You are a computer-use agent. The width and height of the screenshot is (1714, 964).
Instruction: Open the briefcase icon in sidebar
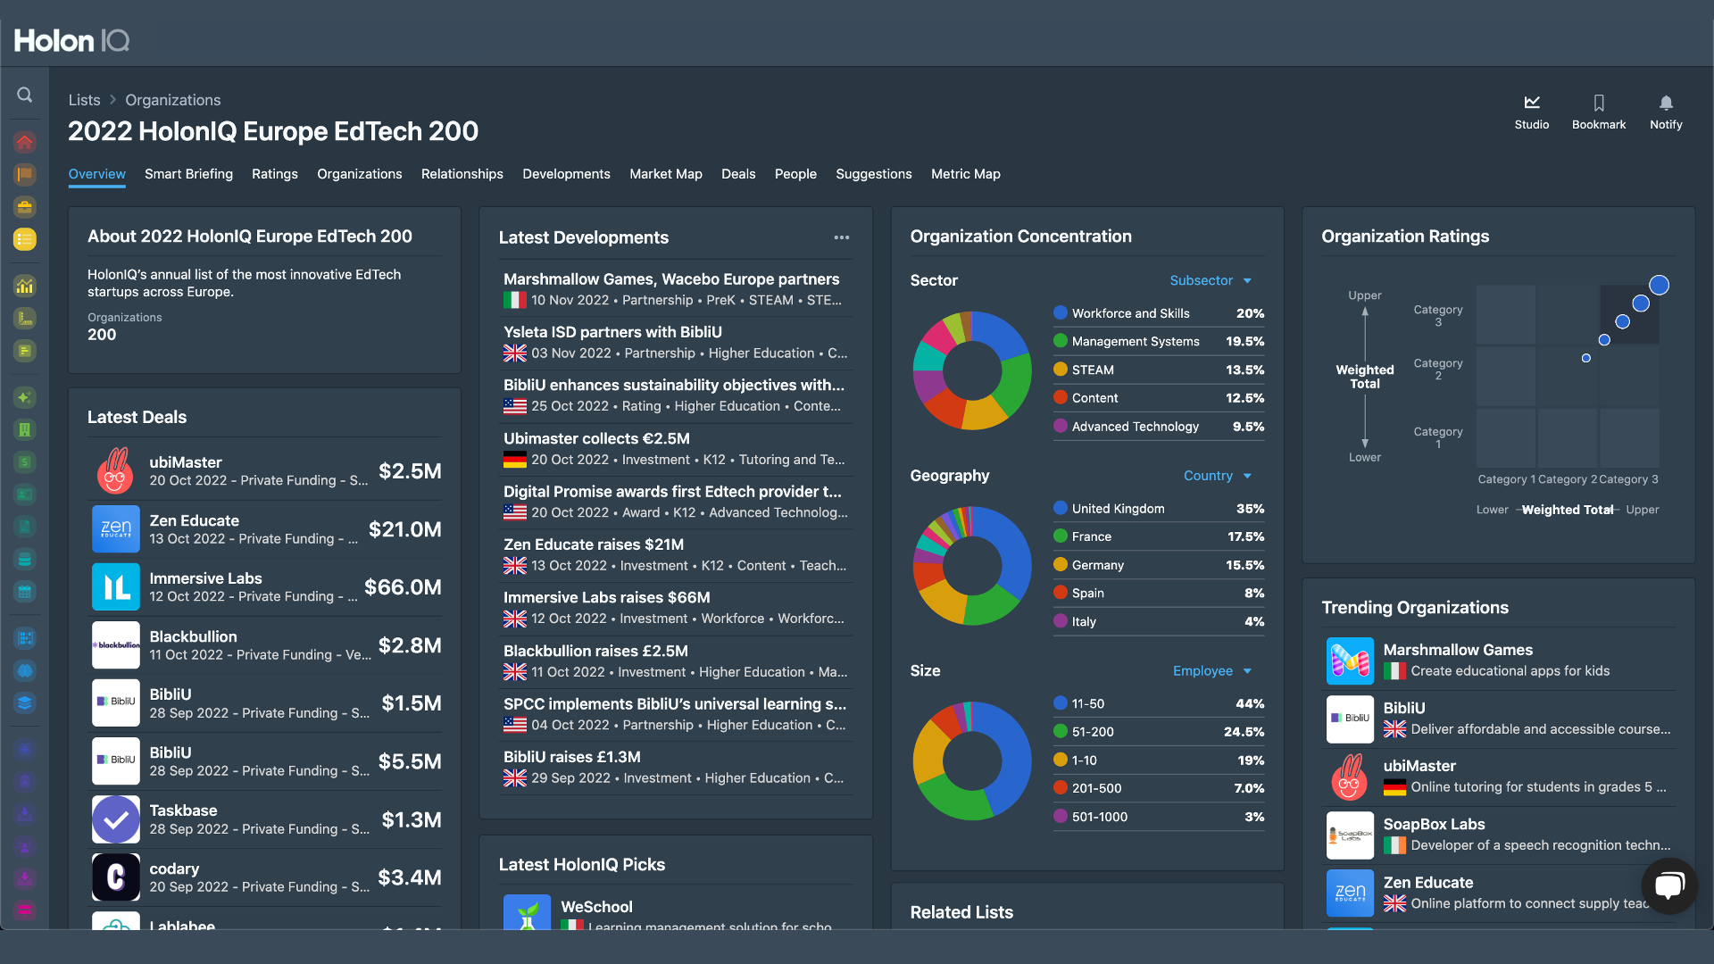pyautogui.click(x=25, y=207)
